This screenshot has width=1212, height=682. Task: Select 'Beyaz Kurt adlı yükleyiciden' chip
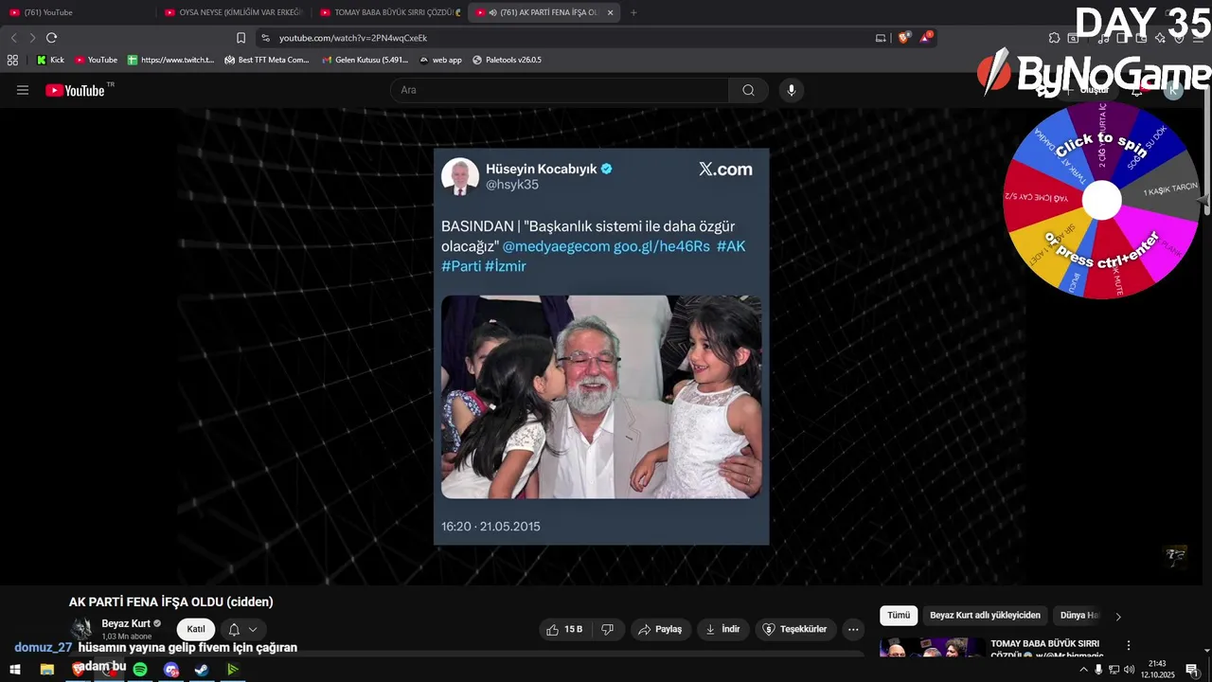(x=985, y=616)
